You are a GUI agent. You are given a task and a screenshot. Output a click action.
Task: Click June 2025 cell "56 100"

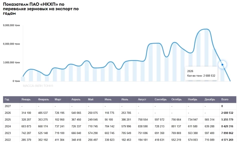pos(109,120)
